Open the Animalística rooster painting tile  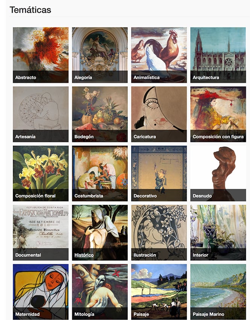[159, 55]
